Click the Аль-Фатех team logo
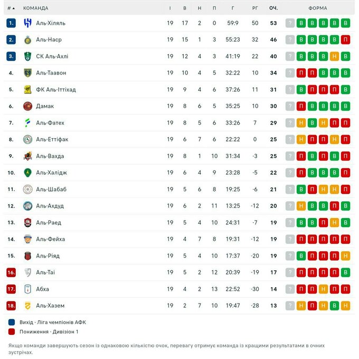This screenshot has height=359, width=359. click(27, 123)
